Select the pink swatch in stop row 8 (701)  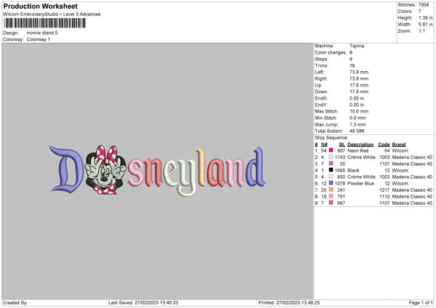point(331,196)
